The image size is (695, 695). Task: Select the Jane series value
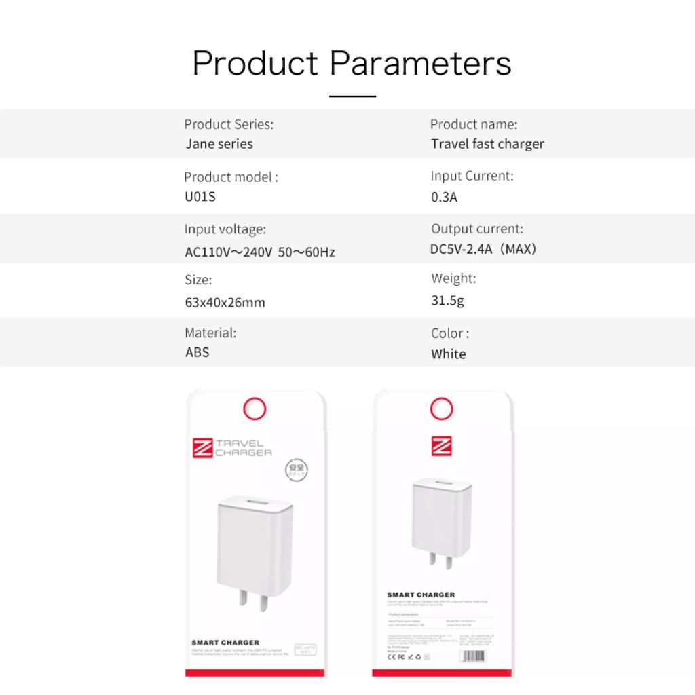[219, 144]
